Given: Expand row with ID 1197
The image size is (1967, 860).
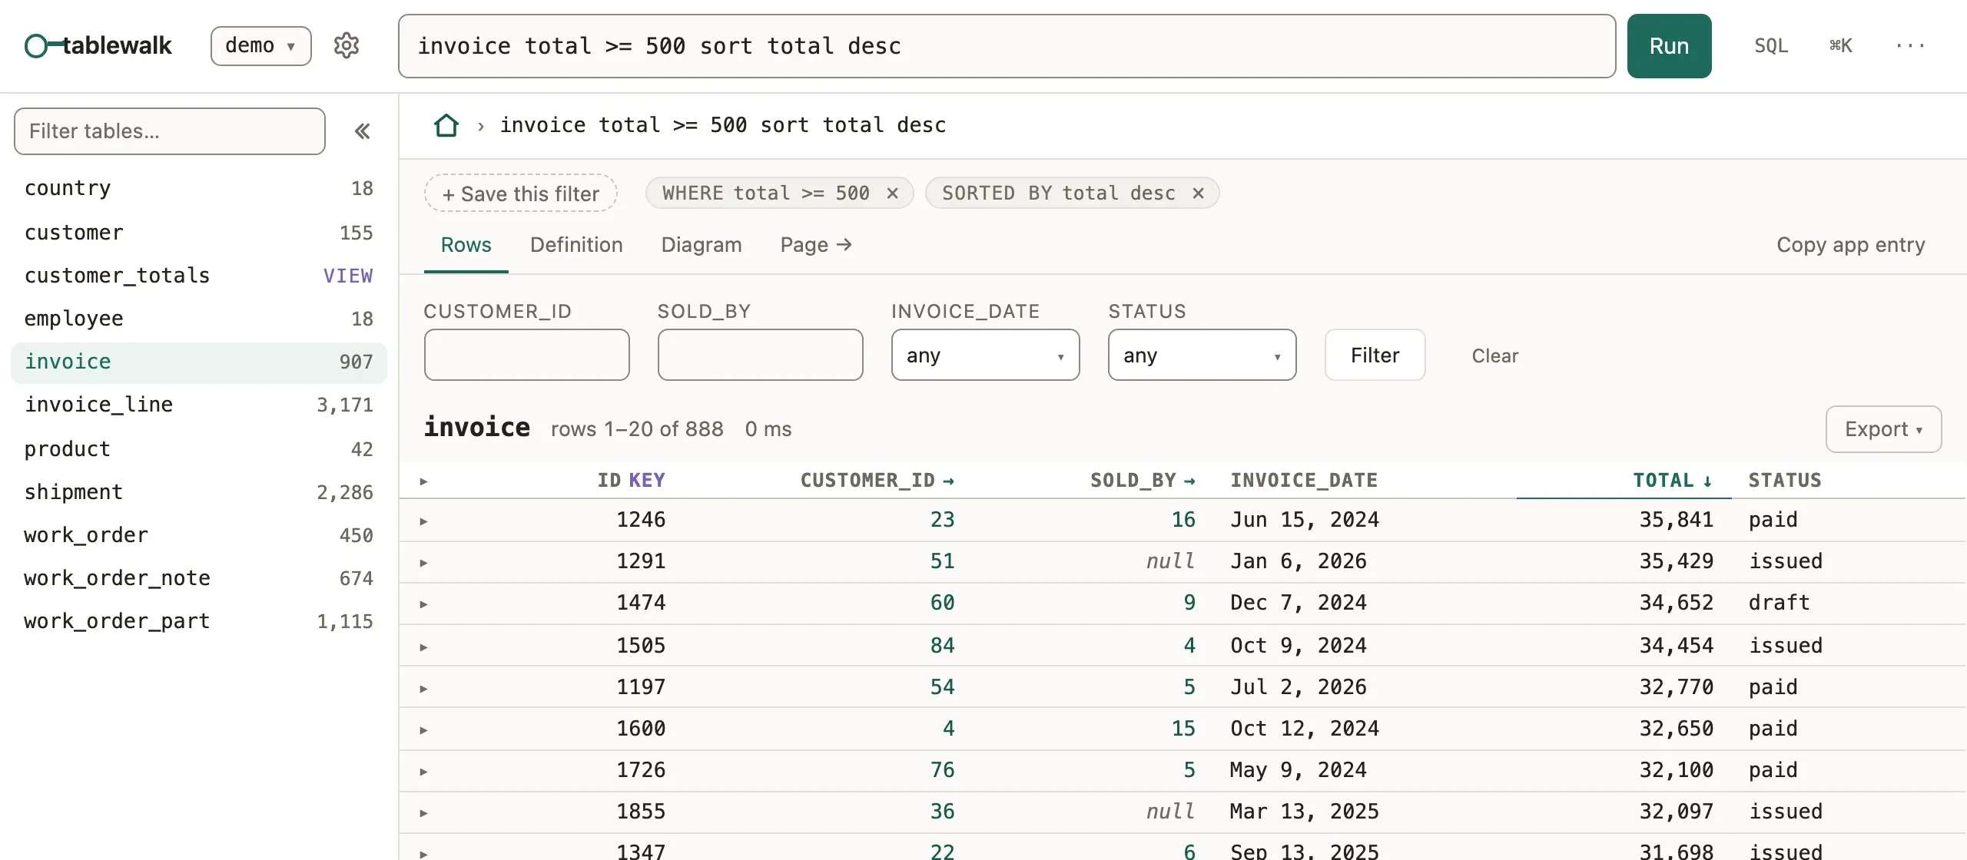Looking at the screenshot, I should click(x=423, y=688).
